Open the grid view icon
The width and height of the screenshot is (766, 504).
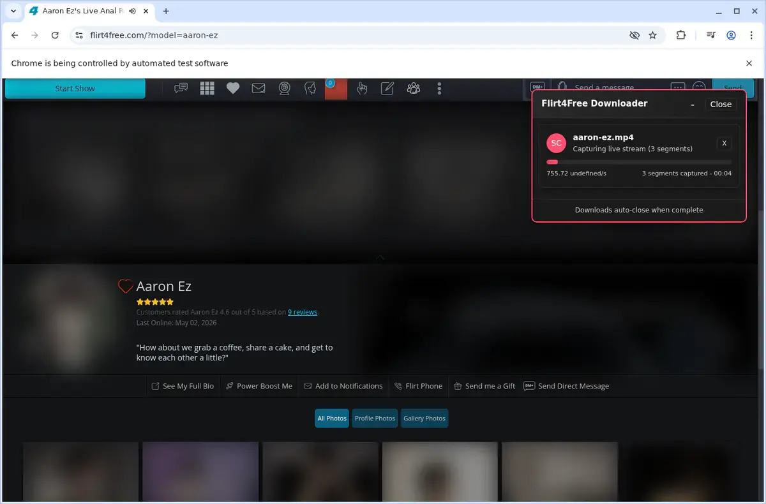tap(207, 89)
